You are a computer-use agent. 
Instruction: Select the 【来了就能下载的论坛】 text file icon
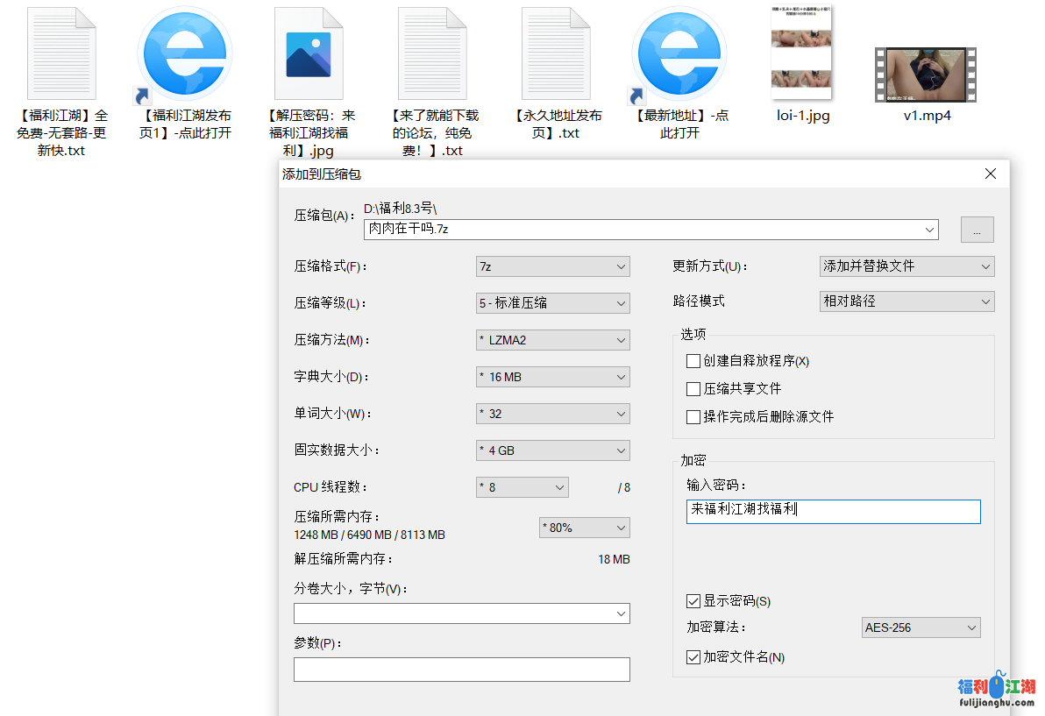(432, 54)
